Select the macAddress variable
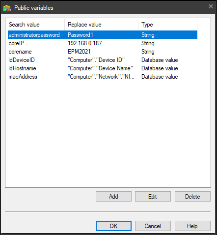217x235 pixels. (23, 77)
